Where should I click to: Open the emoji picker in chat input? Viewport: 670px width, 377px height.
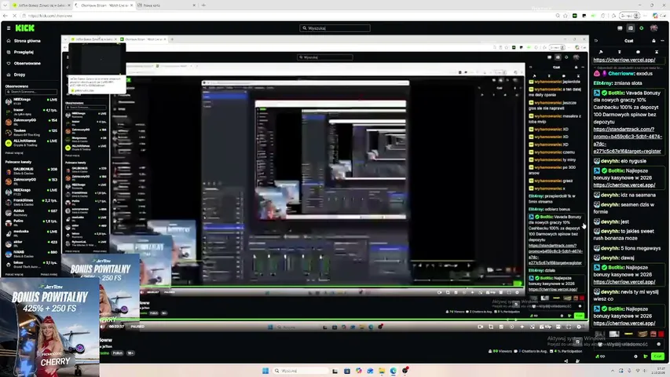click(x=658, y=345)
